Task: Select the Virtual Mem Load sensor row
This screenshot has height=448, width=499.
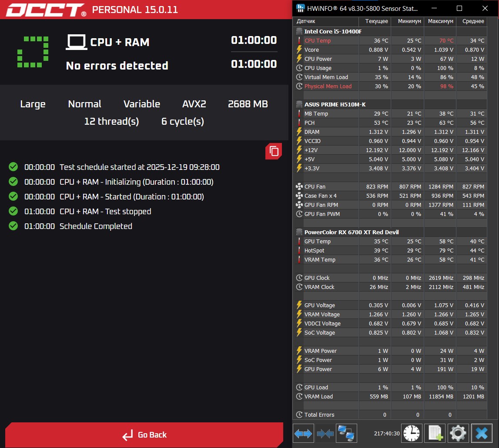Action: pos(390,77)
